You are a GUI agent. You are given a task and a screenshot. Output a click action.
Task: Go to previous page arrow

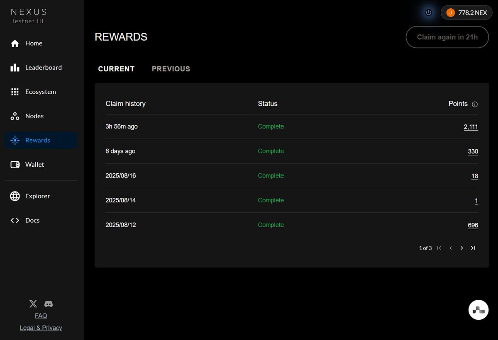tap(450, 248)
